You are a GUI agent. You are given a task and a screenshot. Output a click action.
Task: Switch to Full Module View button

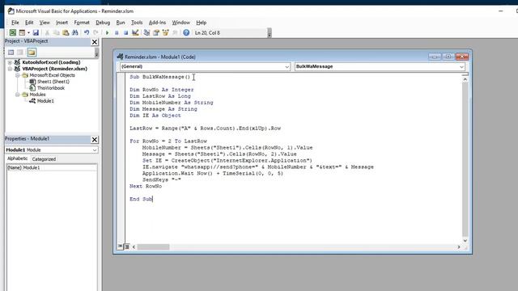[x=126, y=247]
